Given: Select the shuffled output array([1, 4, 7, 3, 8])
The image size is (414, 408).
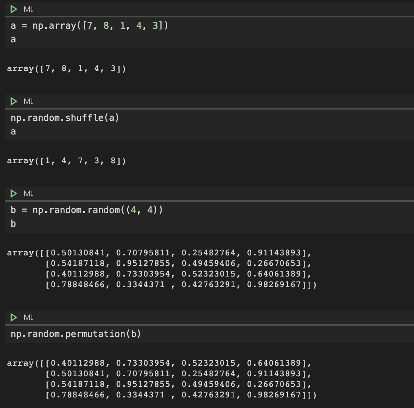Looking at the screenshot, I should [x=66, y=161].
